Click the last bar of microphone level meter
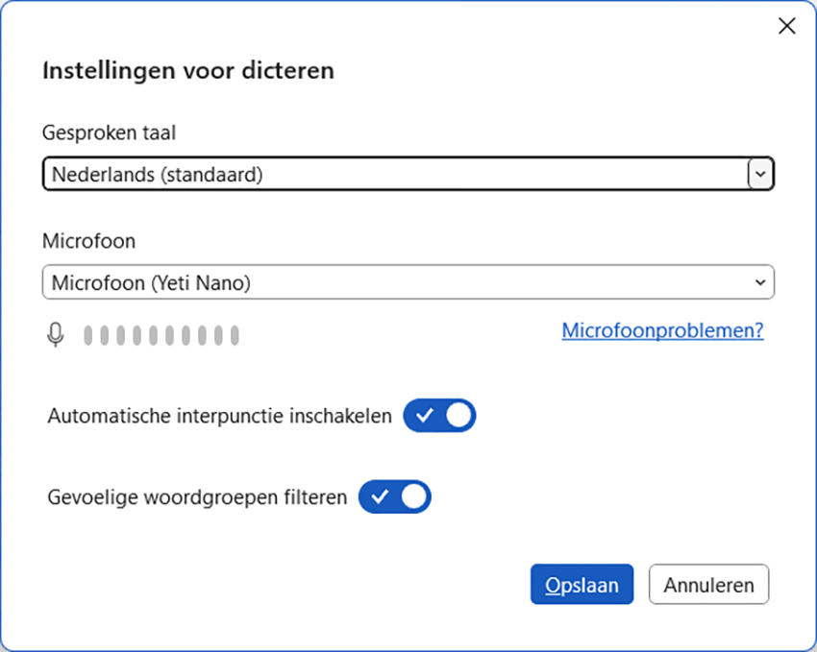This screenshot has width=817, height=652. (x=234, y=335)
